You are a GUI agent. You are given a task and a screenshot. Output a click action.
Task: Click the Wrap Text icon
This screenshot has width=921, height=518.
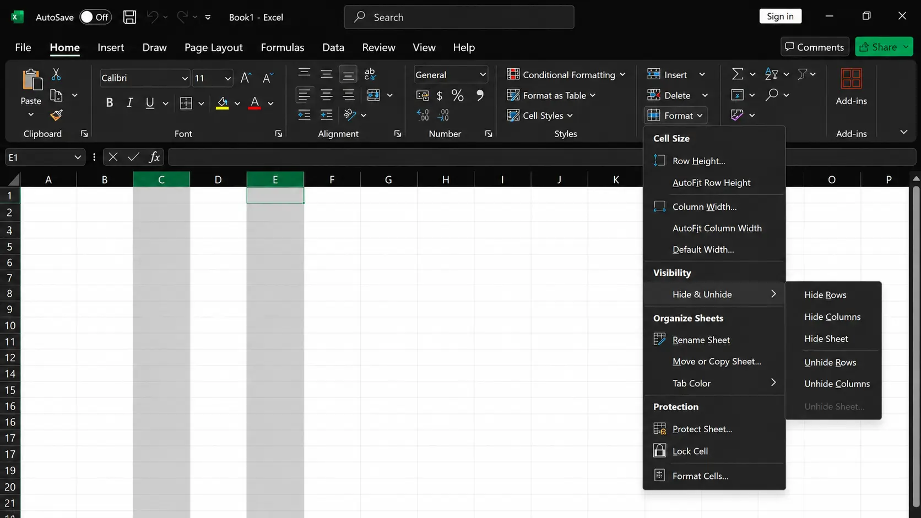click(x=370, y=74)
